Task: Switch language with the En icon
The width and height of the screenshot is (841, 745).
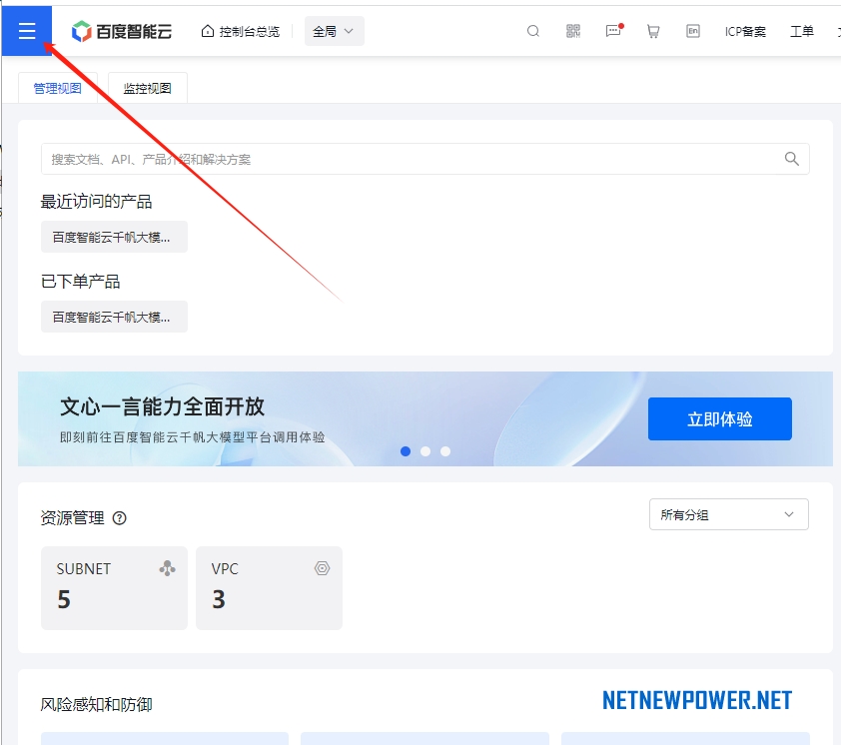Action: point(693,31)
